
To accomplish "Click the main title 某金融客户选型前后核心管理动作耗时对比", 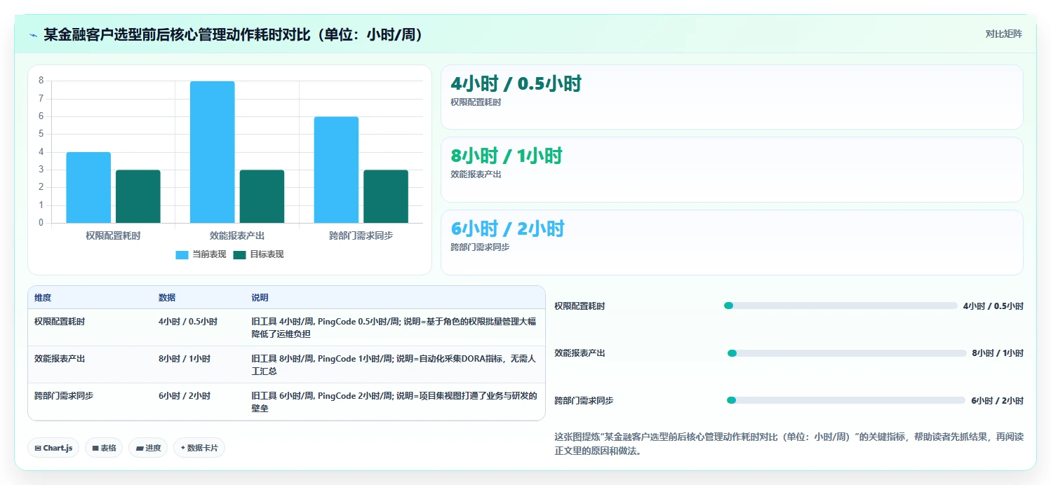I will (235, 35).
